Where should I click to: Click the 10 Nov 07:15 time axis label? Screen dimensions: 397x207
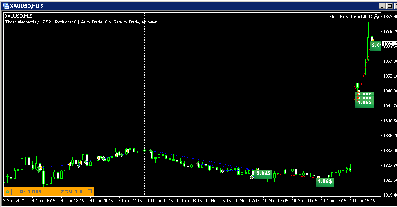[247, 200]
